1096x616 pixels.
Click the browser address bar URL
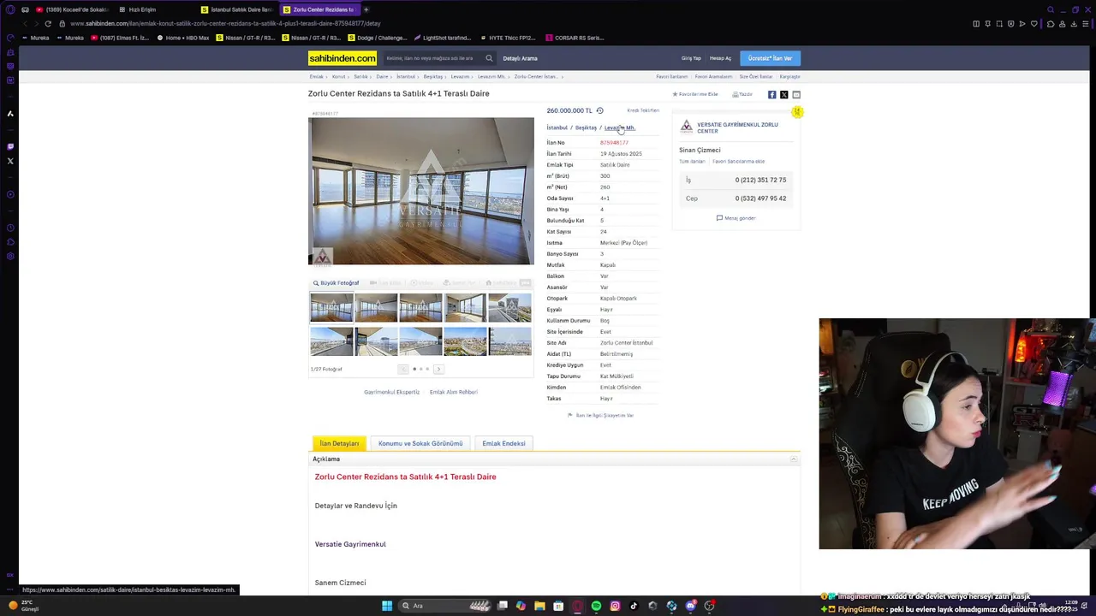click(x=225, y=23)
